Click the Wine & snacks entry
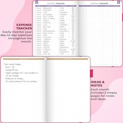This screenshot has height=123, width=123. 49,19
